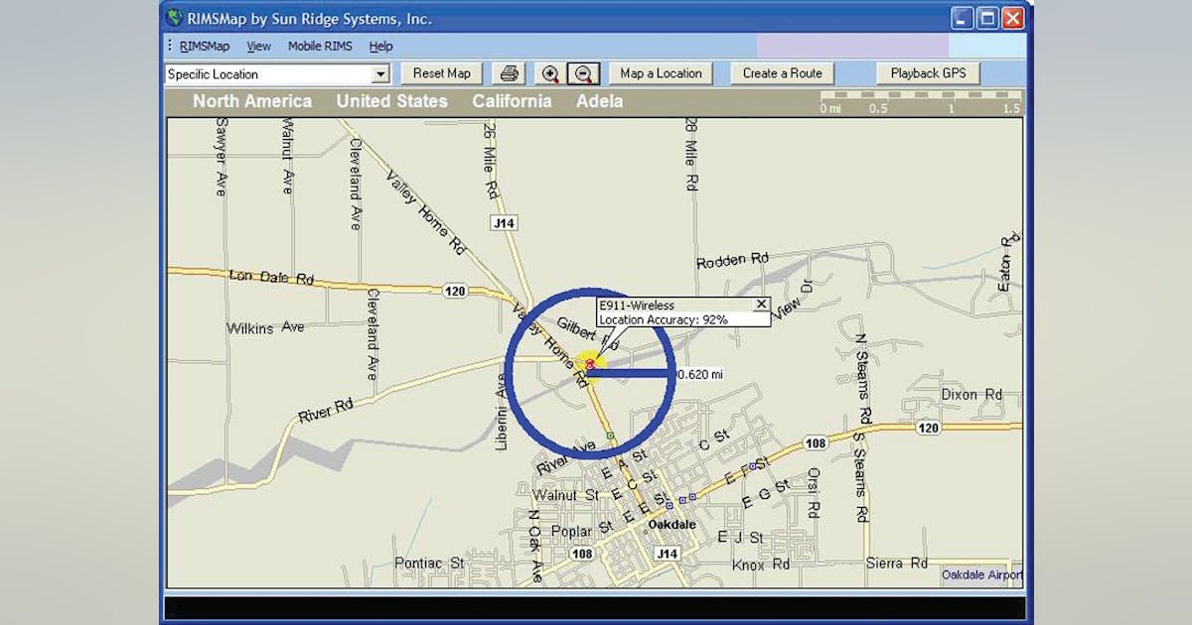Viewport: 1192px width, 625px height.
Task: Click the Map a Location button
Action: pyautogui.click(x=661, y=73)
